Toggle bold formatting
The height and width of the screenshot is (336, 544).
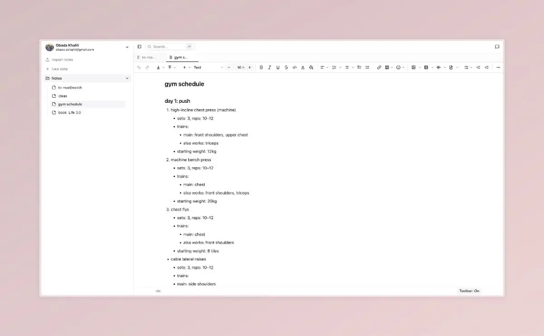tap(261, 67)
